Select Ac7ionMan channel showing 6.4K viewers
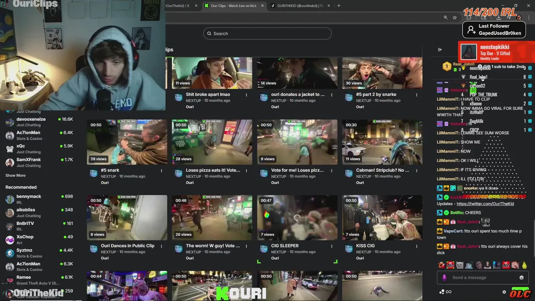Screen dimensions: 535x301 tap(40, 135)
